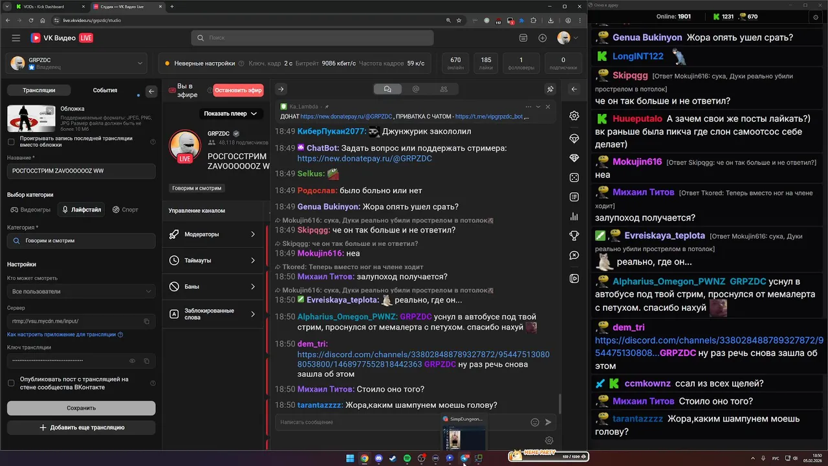This screenshot has width=828, height=466.
Task: Open gear settings below chat input
Action: click(x=549, y=441)
